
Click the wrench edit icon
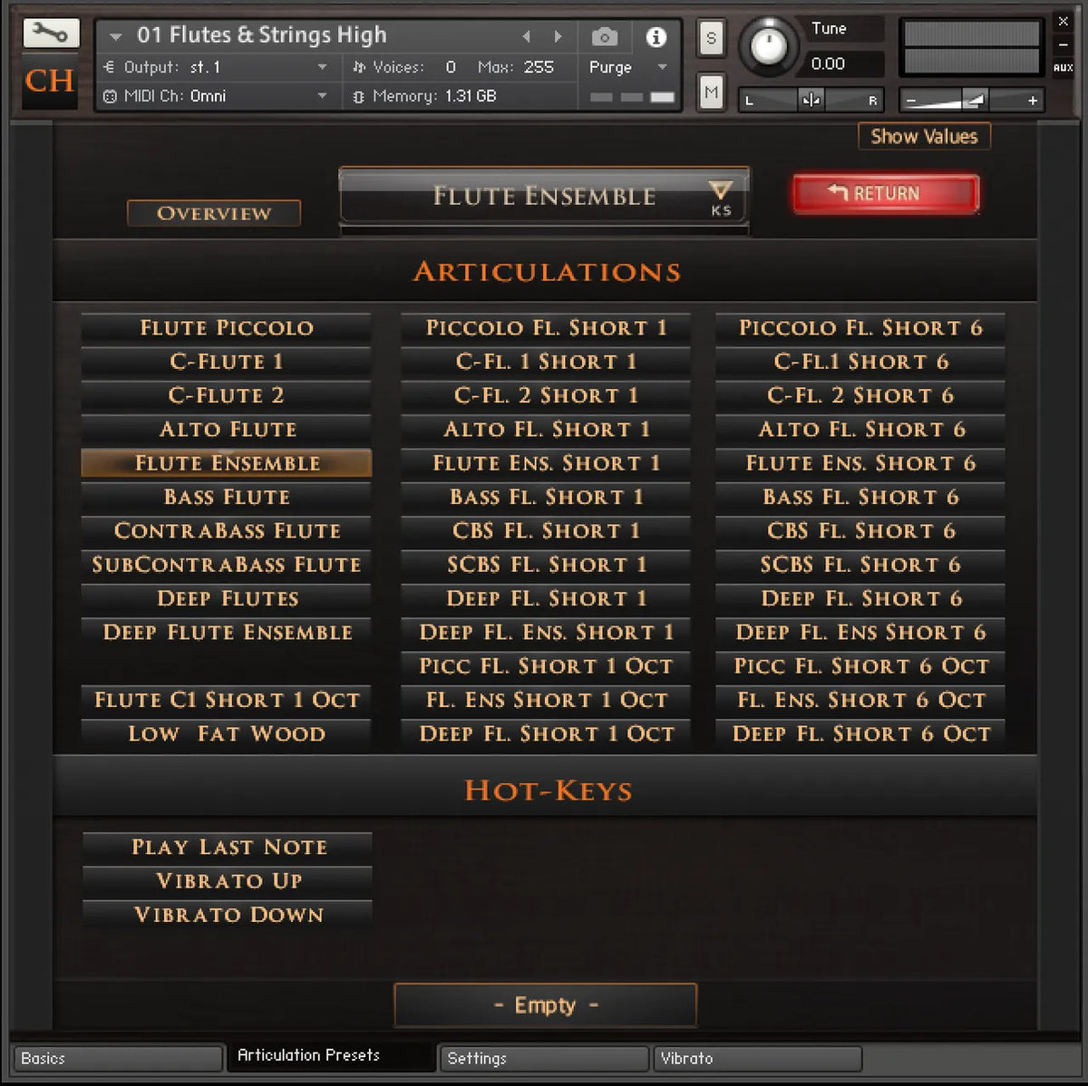point(51,33)
